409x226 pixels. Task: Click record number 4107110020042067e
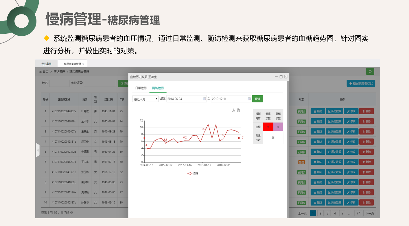(x=64, y=131)
